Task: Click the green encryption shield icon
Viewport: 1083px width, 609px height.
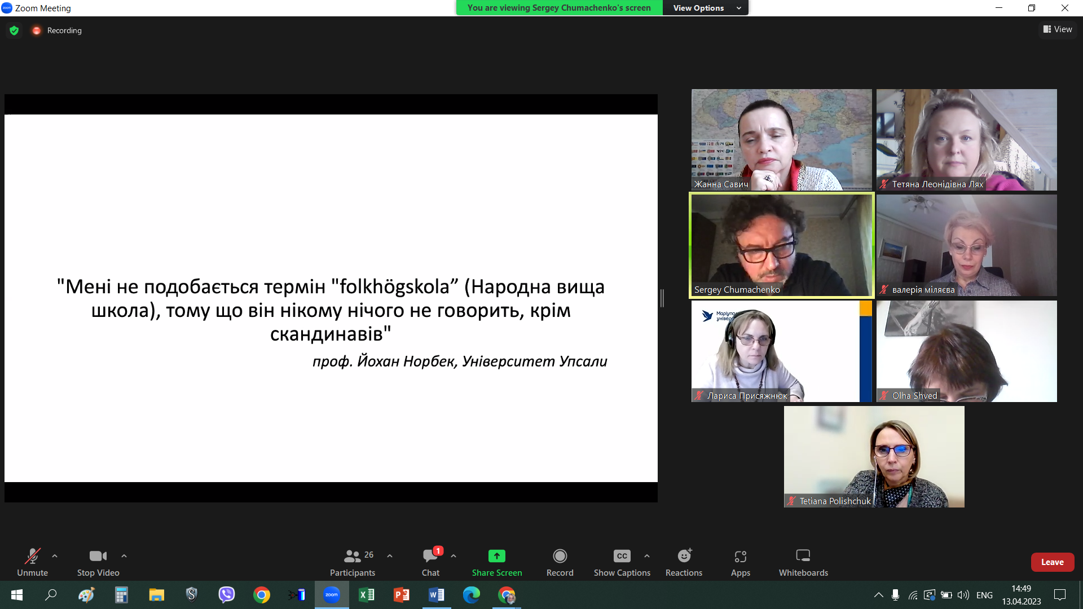Action: pyautogui.click(x=14, y=30)
